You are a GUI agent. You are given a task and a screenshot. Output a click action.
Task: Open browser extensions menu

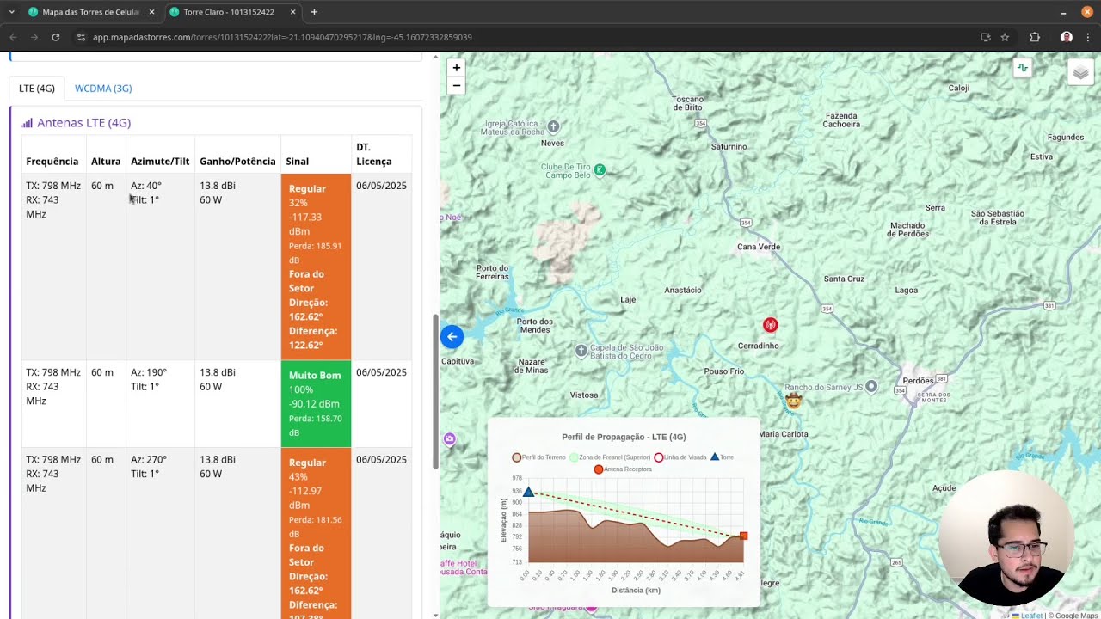[1035, 37]
